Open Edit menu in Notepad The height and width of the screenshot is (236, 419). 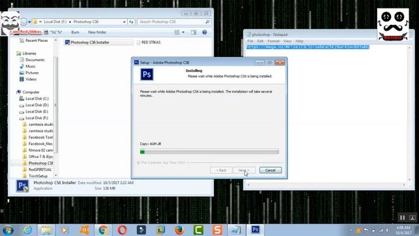261,41
